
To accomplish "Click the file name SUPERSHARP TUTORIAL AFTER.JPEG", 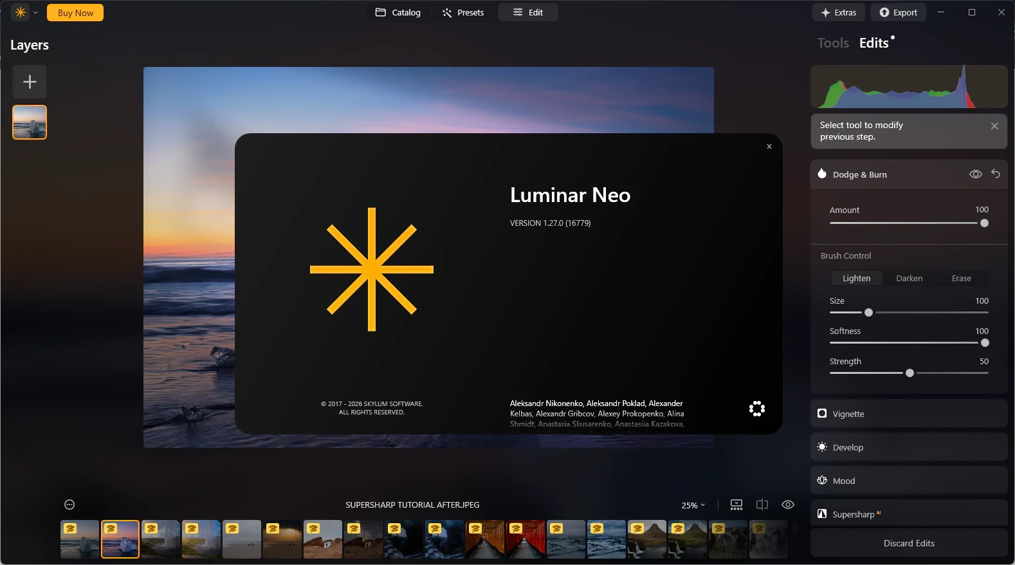I will click(412, 505).
